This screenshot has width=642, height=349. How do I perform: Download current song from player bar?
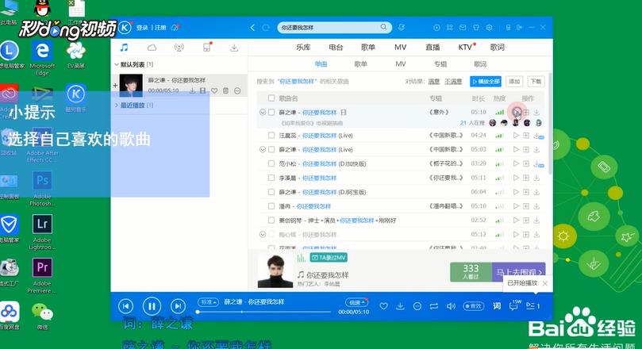(x=401, y=306)
